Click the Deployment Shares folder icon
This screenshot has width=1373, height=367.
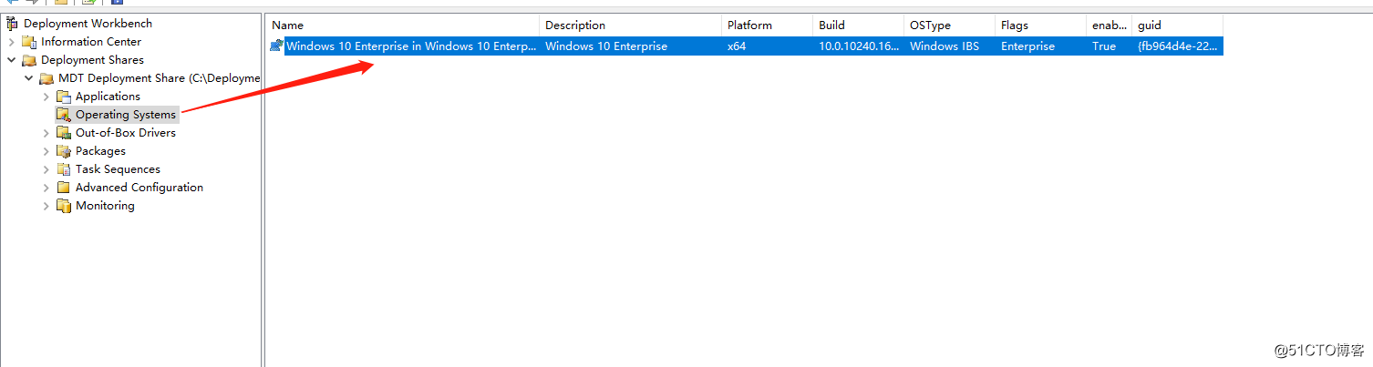[x=29, y=60]
